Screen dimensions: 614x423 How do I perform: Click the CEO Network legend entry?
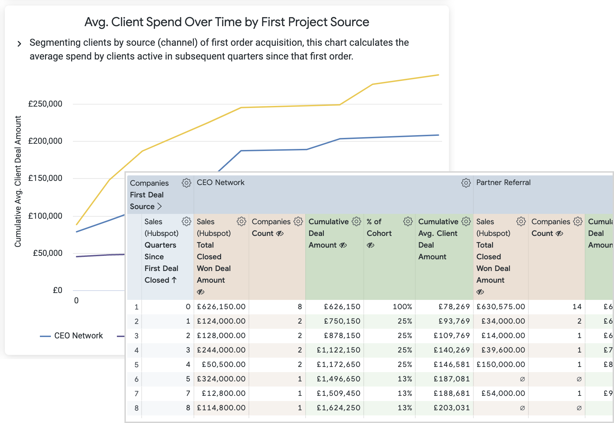click(x=78, y=336)
